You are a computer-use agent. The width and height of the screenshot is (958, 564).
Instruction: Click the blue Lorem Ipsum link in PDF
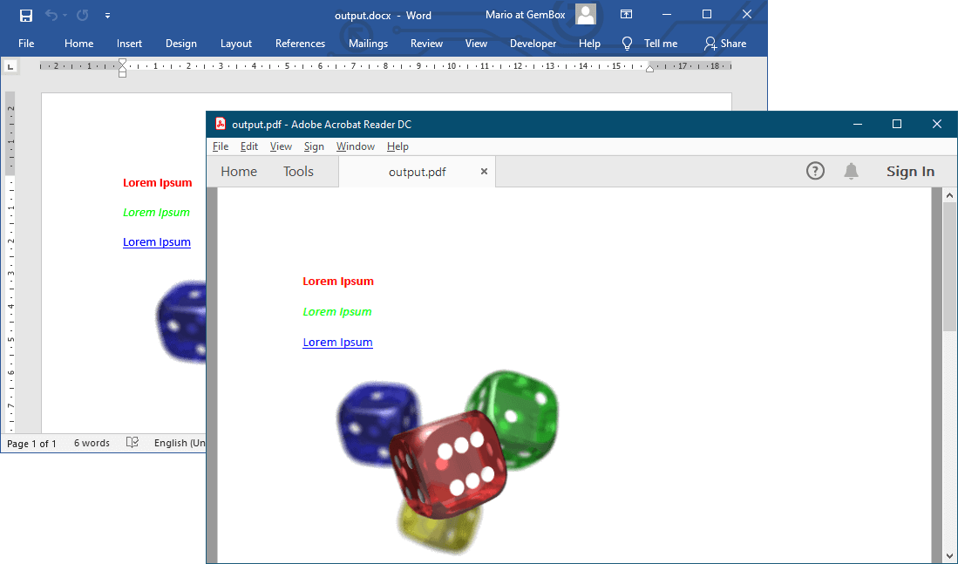click(337, 343)
